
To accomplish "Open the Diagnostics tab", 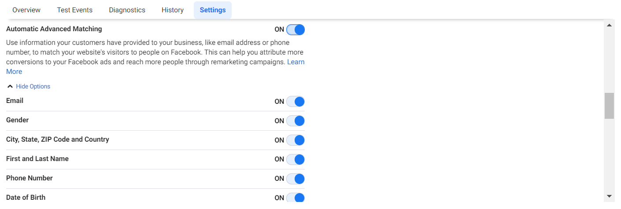I will click(127, 10).
